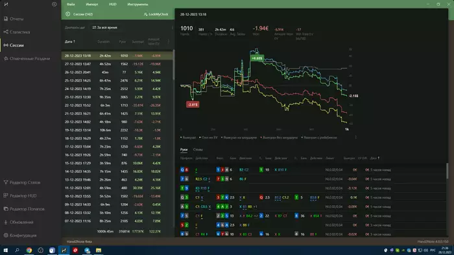Open the LockMyClock profile
The width and height of the screenshot is (454, 255).
[x=156, y=14]
